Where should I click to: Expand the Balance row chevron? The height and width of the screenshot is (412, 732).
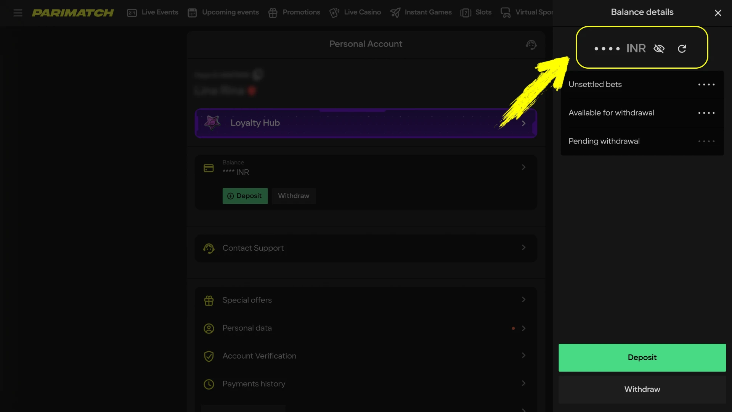pos(523,167)
